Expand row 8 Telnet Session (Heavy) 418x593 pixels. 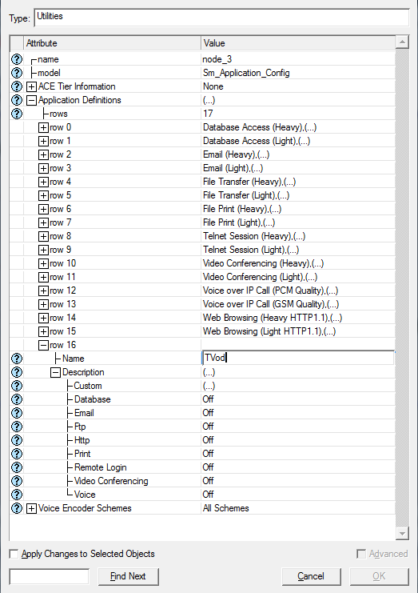(x=43, y=237)
